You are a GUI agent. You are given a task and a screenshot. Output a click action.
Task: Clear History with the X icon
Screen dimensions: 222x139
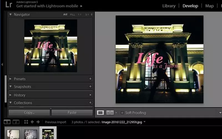[90, 95]
